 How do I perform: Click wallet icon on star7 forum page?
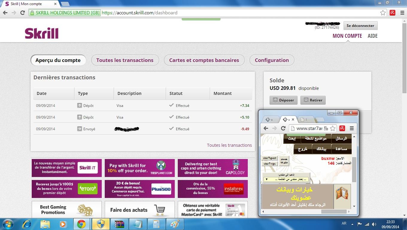tap(342, 193)
